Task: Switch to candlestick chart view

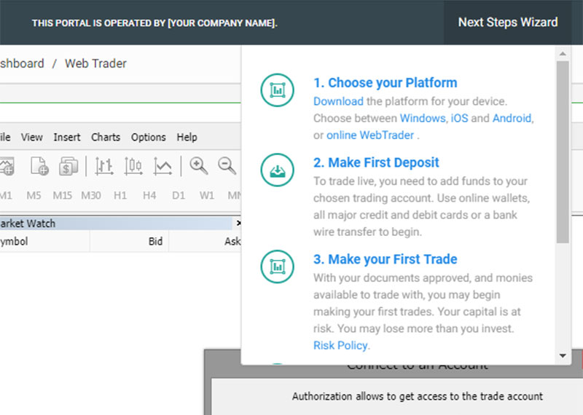Action: pyautogui.click(x=133, y=166)
